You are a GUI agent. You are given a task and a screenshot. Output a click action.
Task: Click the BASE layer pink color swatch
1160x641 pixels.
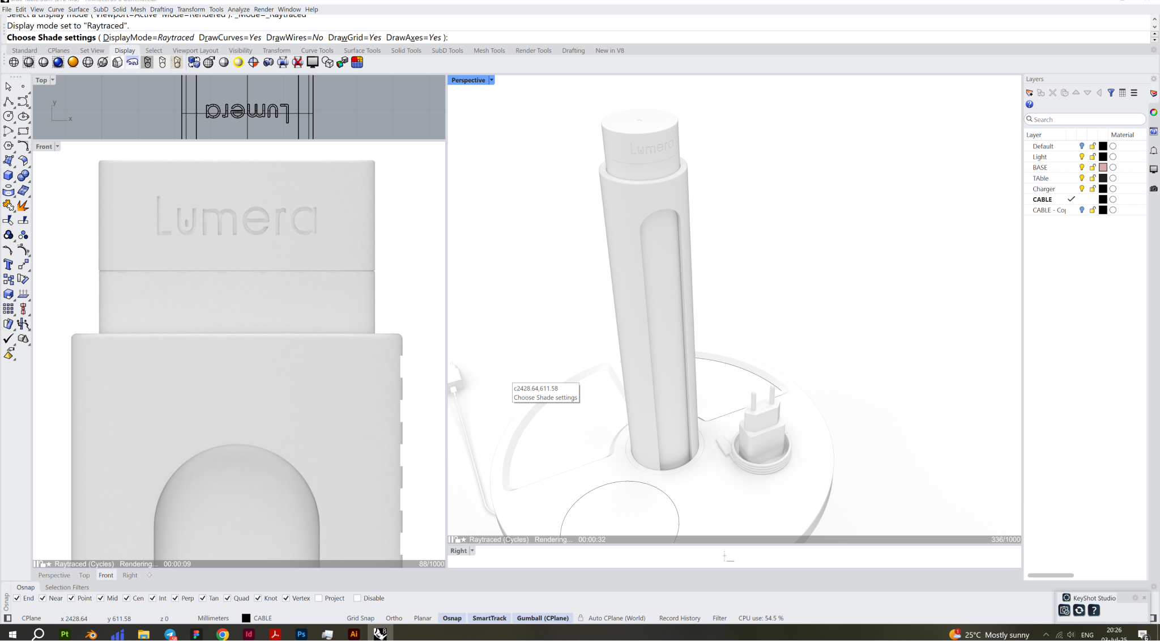tap(1103, 168)
